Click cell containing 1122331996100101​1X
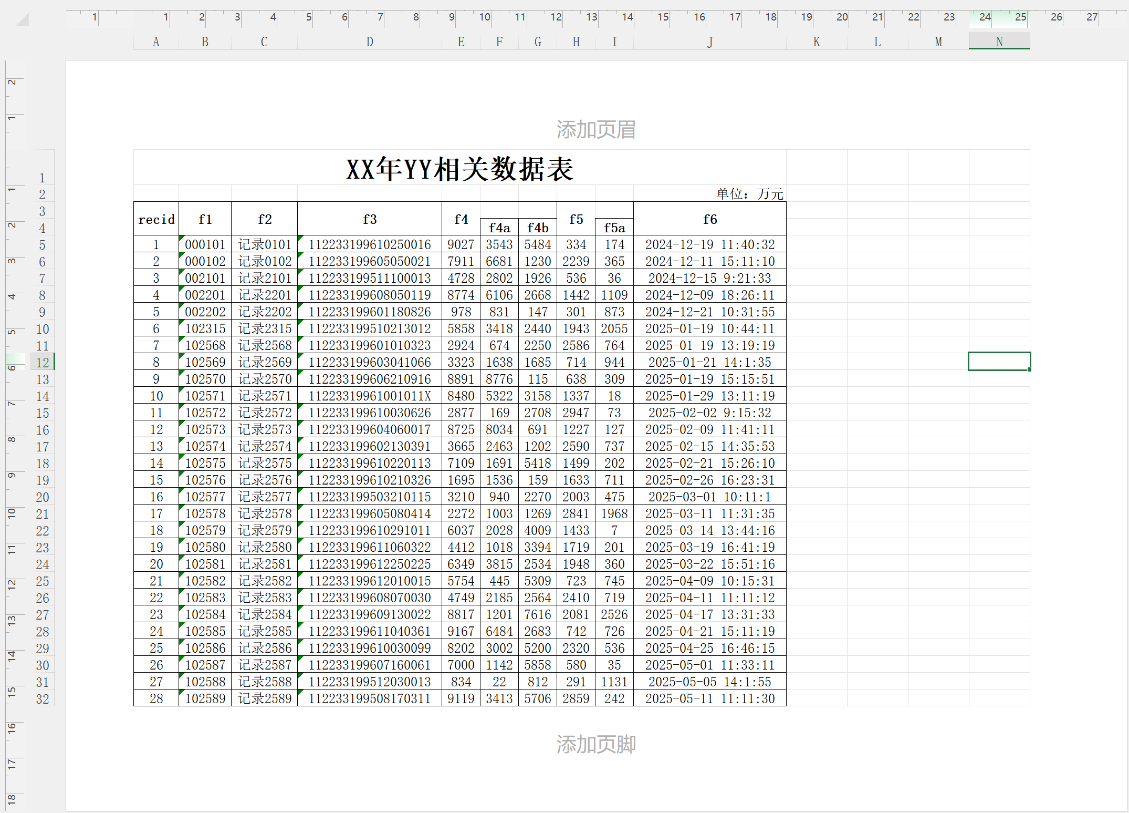1129x813 pixels. [x=370, y=396]
